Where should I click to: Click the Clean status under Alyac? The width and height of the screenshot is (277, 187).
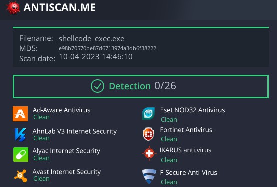[41, 158]
